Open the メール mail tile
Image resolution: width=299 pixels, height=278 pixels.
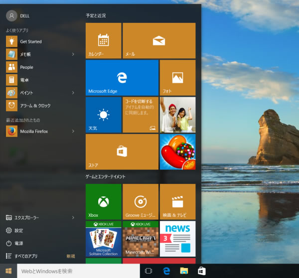(159, 41)
